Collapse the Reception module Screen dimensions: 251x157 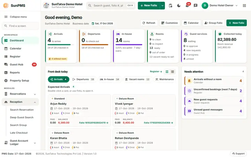click(x=20, y=102)
